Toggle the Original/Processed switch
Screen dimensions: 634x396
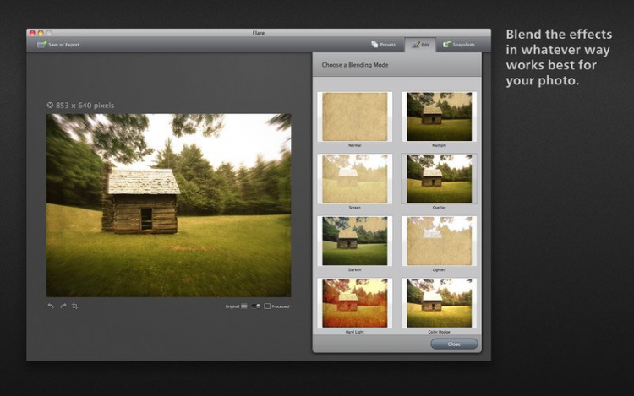tap(255, 306)
